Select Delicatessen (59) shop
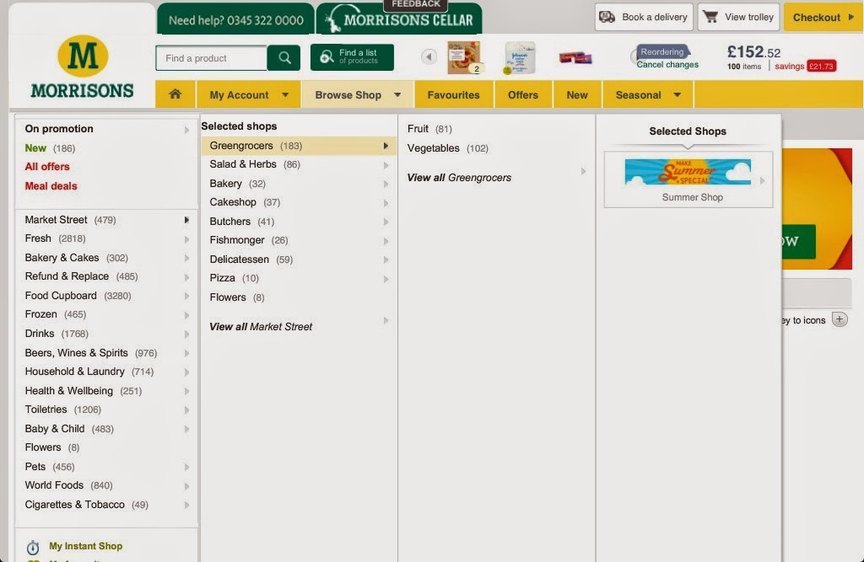The height and width of the screenshot is (562, 864). pos(299,260)
